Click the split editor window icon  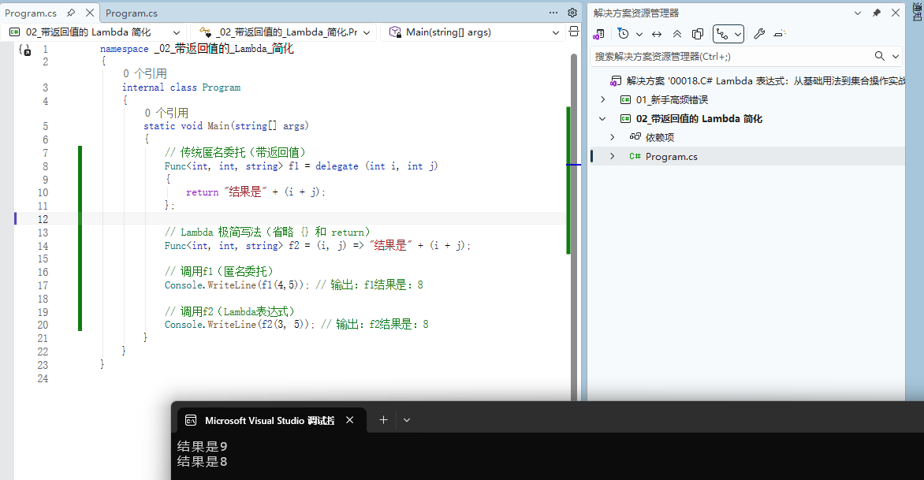[x=574, y=32]
